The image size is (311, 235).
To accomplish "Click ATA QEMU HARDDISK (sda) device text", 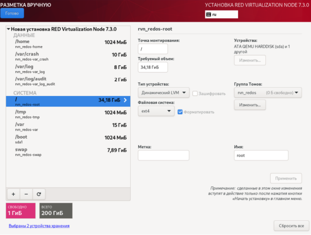I will 262,49.
